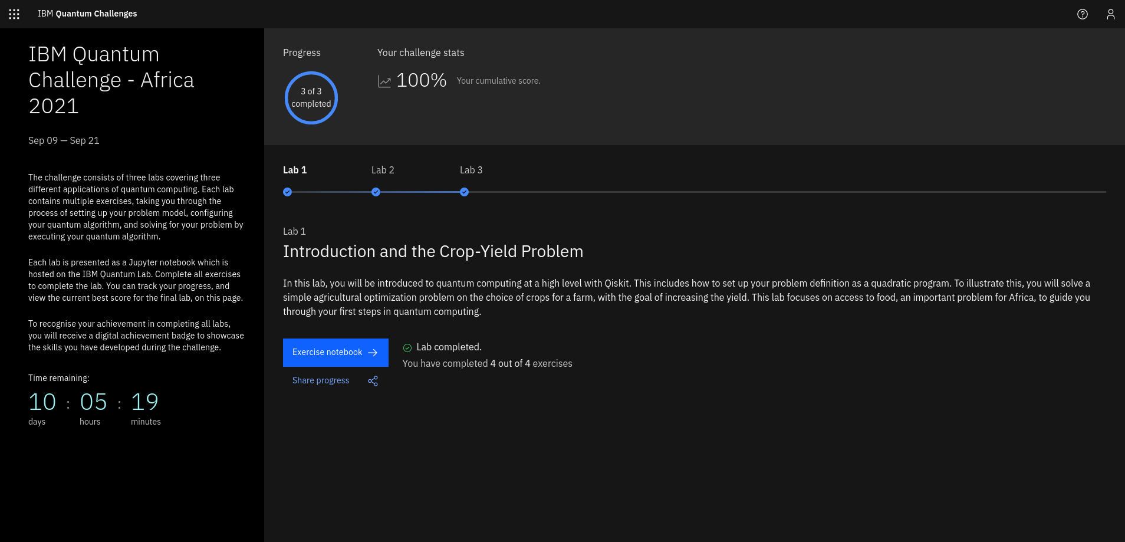Switch to the Lab 3 tab
The width and height of the screenshot is (1125, 542).
point(471,170)
